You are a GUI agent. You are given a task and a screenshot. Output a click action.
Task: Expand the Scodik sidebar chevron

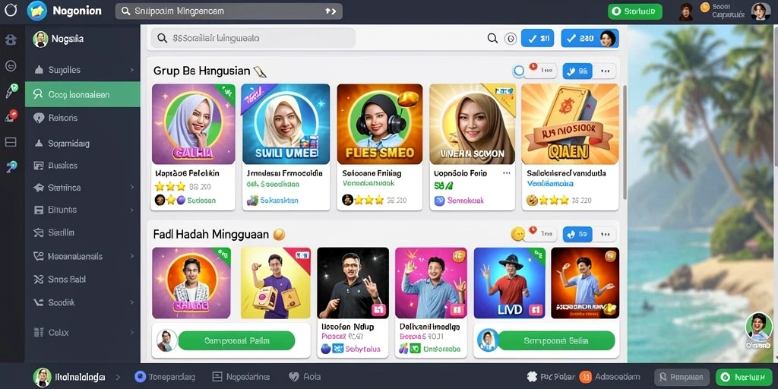tap(132, 302)
